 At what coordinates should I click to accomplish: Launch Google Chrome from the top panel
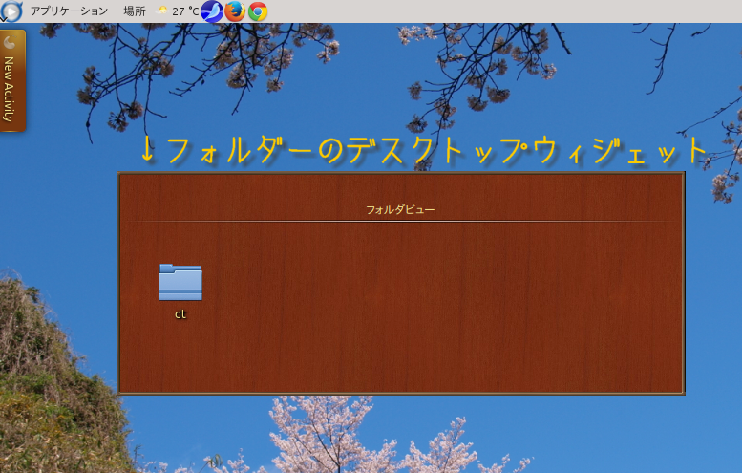coord(257,11)
